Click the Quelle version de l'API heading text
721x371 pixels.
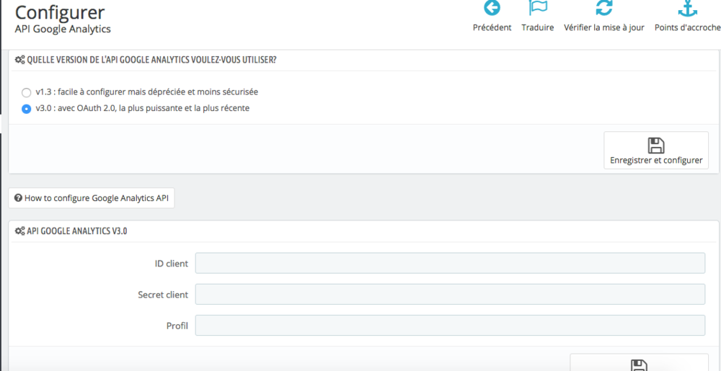coord(151,60)
